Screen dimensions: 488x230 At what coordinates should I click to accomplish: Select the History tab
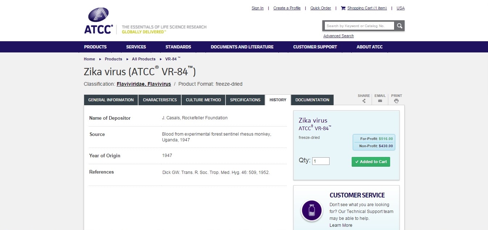(x=278, y=100)
